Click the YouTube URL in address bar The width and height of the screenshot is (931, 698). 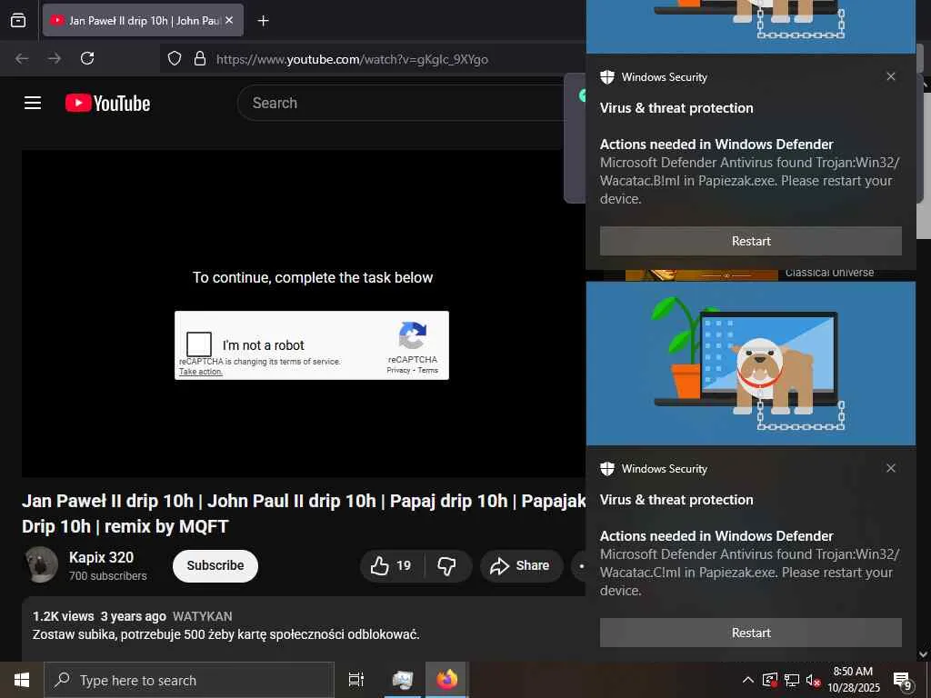tap(352, 59)
